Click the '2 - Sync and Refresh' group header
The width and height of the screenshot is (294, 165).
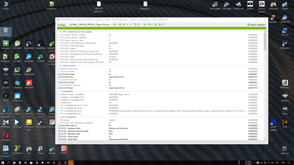tap(67, 117)
